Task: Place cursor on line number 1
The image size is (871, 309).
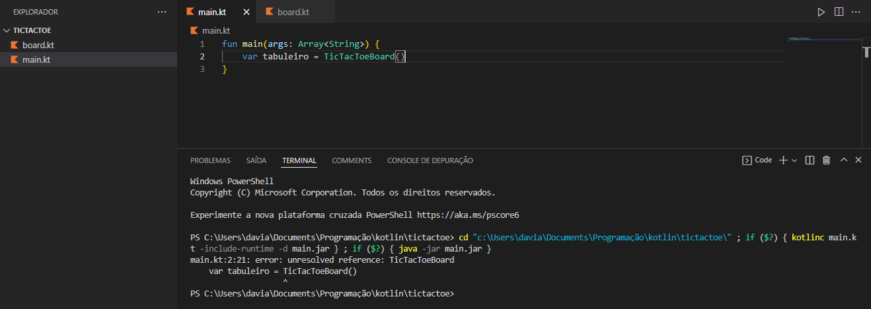Action: pos(202,44)
